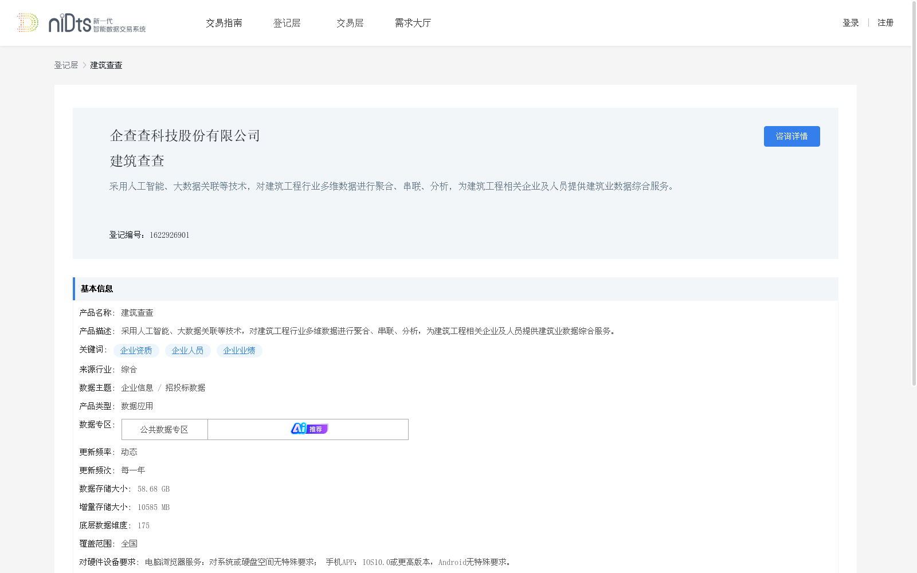This screenshot has height=573, width=917.
Task: Click update frequency 每一年
Action: pos(133,470)
